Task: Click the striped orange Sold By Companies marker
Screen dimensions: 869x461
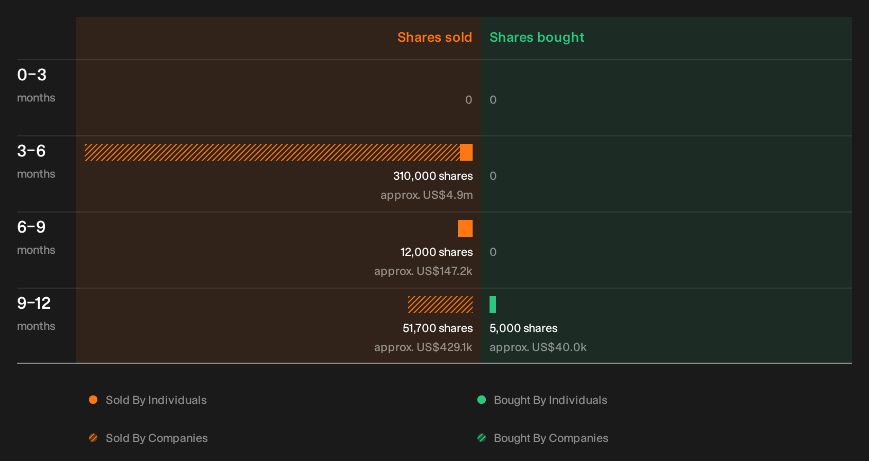Action: [x=93, y=438]
